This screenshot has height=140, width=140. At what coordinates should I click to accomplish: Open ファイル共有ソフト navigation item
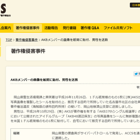118,28
